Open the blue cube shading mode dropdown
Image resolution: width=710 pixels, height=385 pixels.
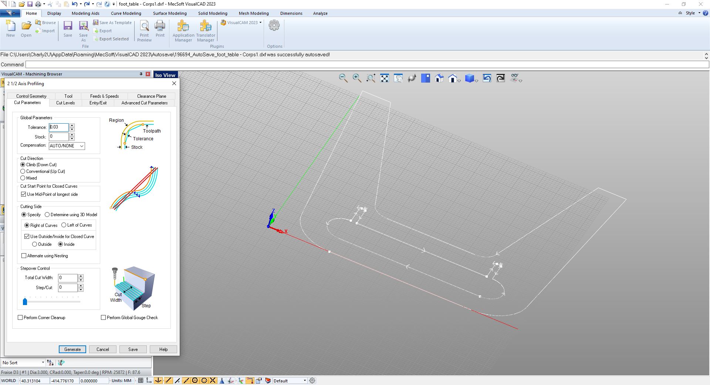476,80
